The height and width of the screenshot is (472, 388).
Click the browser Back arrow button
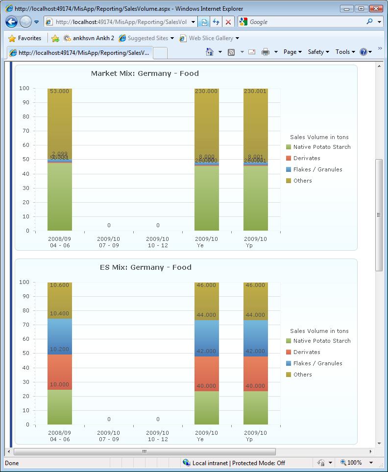[11, 22]
